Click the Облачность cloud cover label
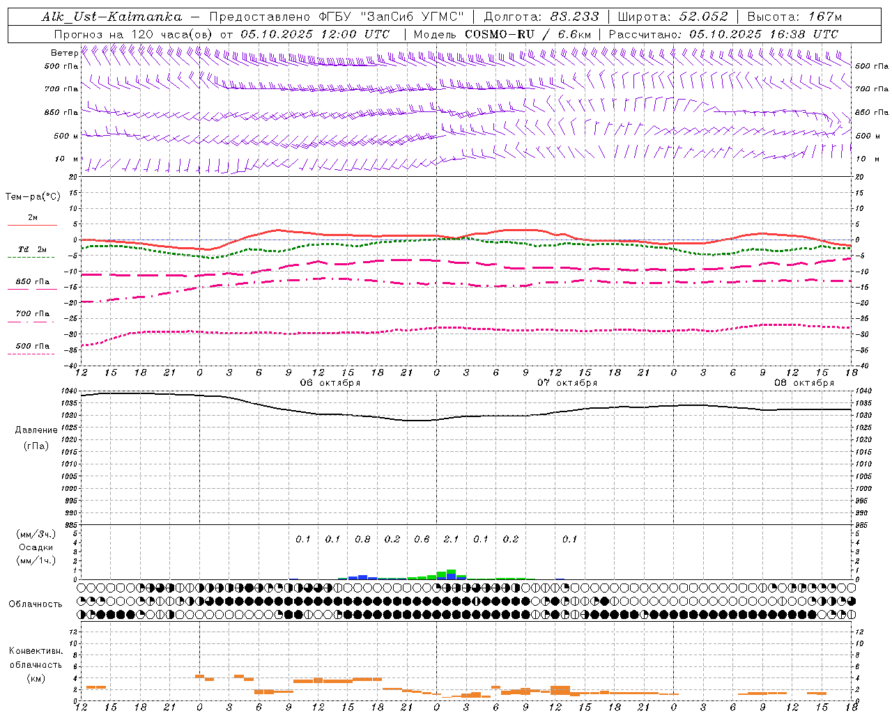Viewport: 892px width, 713px height. (x=36, y=604)
